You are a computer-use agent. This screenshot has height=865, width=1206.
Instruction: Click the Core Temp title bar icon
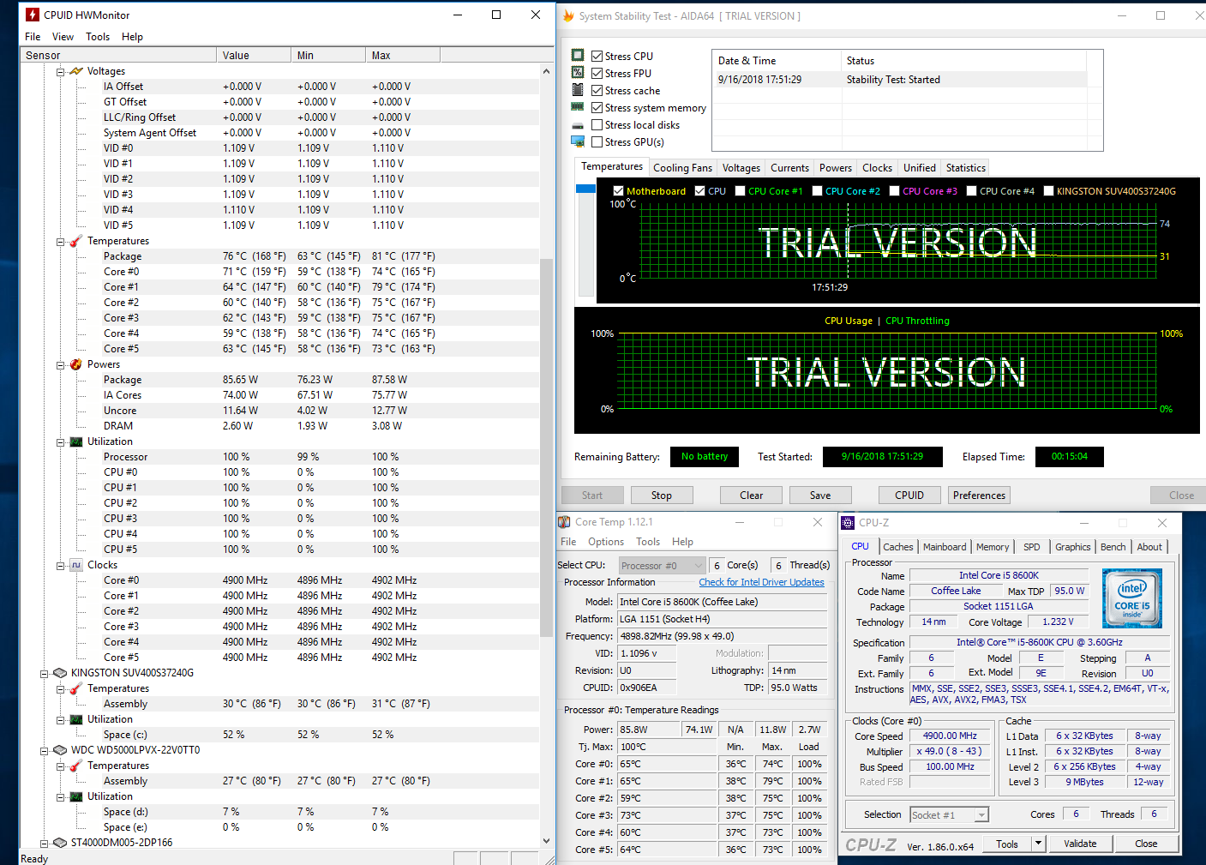564,522
